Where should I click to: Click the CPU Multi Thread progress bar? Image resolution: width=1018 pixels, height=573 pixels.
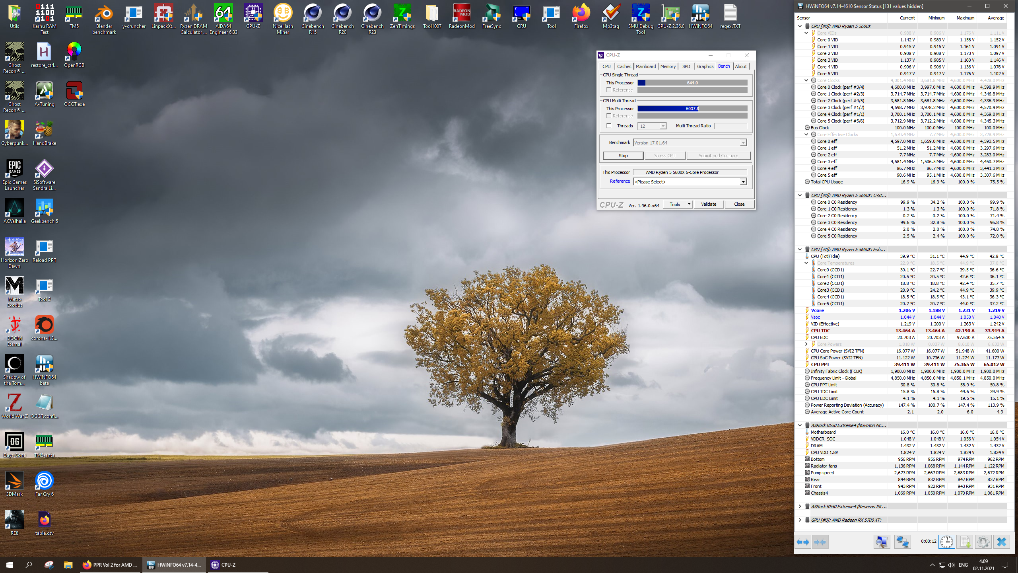pos(692,109)
